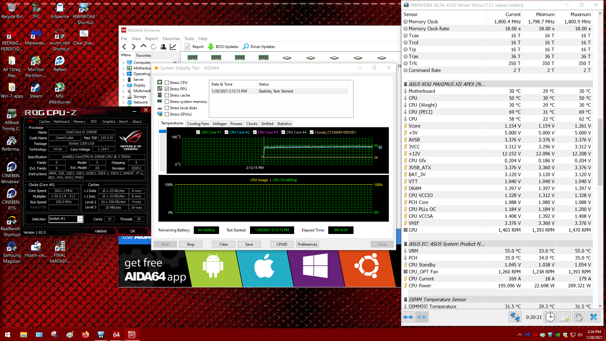Image resolution: width=606 pixels, height=341 pixels.
Task: Click HWiNFO expand columns arrows icon
Action: pos(408,317)
